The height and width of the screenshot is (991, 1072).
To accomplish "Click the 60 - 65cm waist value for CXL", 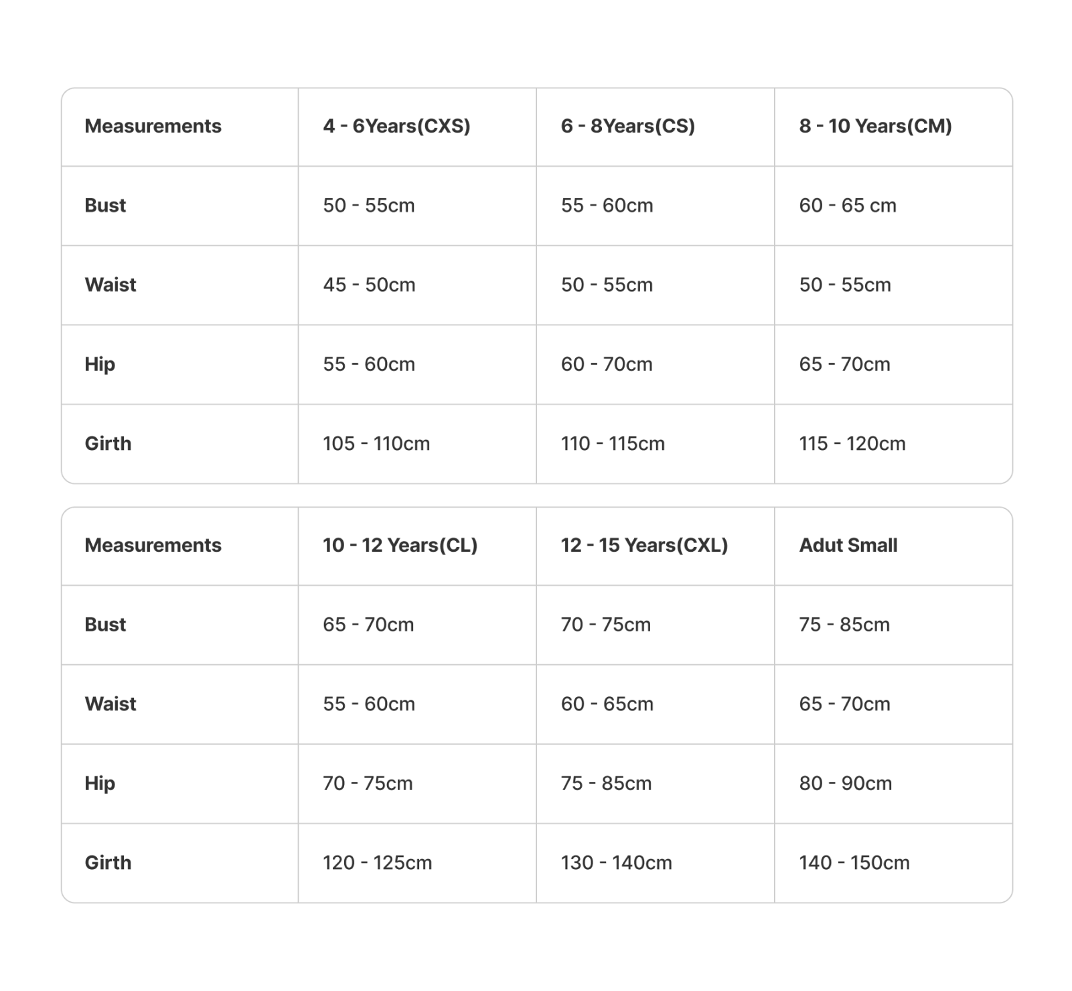I will click(x=607, y=704).
